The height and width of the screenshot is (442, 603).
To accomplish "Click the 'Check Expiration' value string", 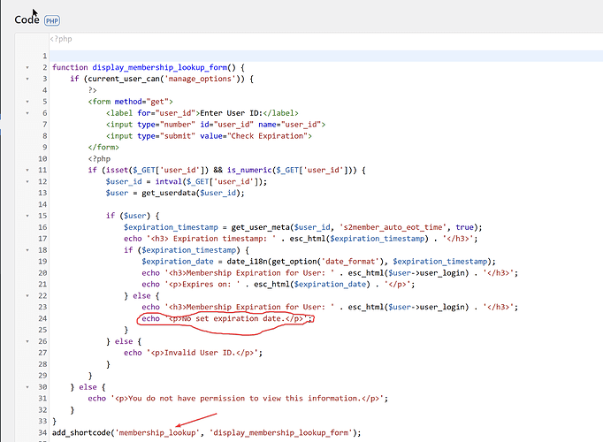I will [x=267, y=136].
